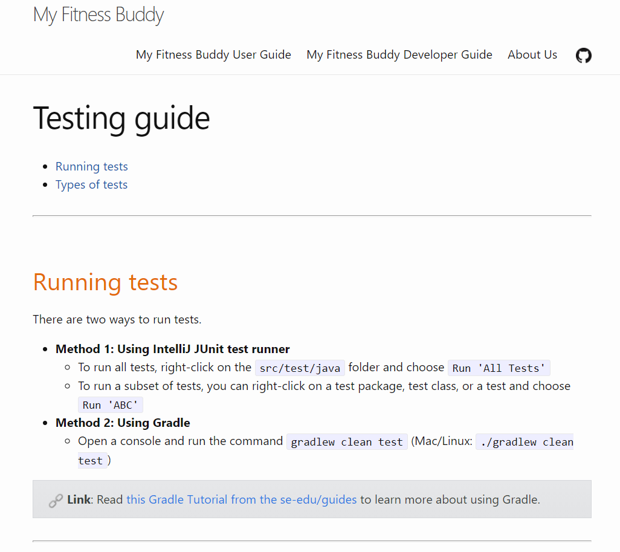Select the ./gradlew clean Mac/Linux command

pos(525,441)
